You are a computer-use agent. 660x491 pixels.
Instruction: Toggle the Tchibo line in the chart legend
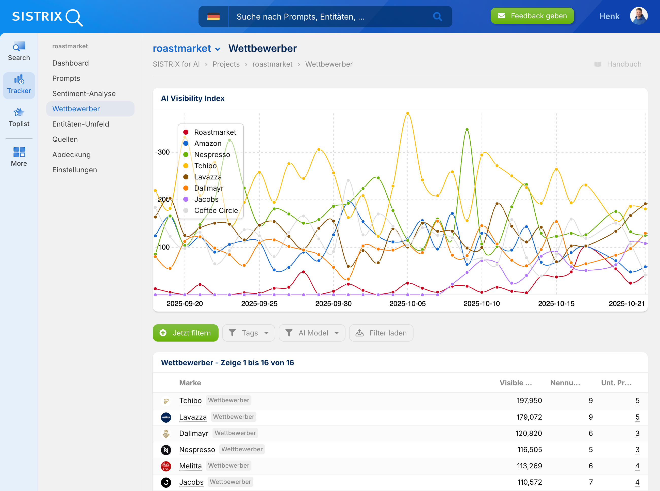point(205,166)
